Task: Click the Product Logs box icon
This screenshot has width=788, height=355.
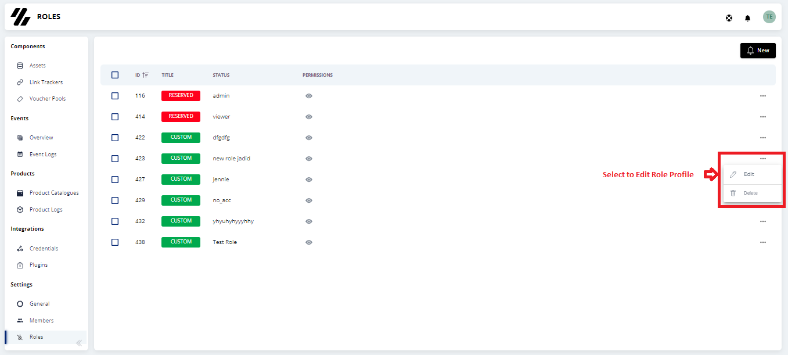Action: (x=20, y=210)
